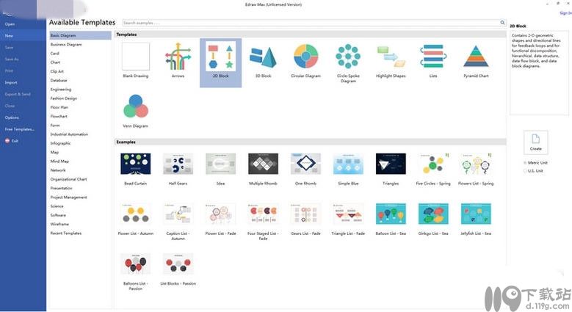Select the Fashion Design category
572x312 pixels.
[x=64, y=98]
